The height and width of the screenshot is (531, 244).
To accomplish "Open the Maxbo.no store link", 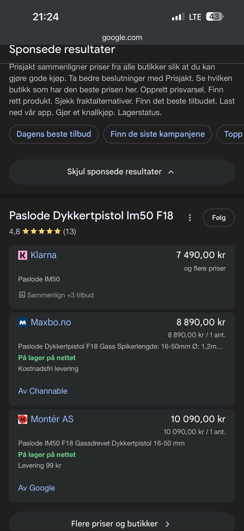I will pyautogui.click(x=51, y=323).
